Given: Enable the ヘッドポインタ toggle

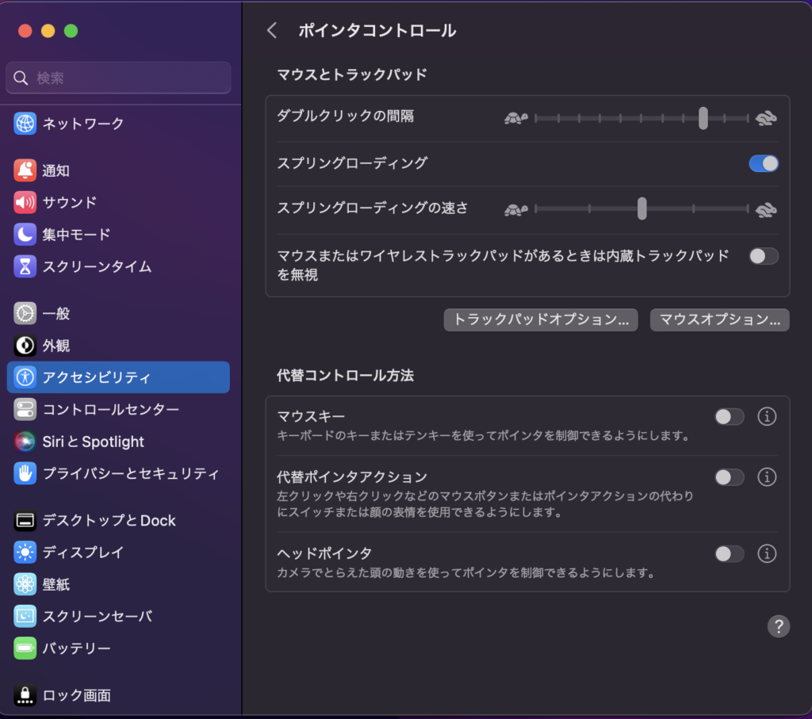Looking at the screenshot, I should click(x=730, y=554).
